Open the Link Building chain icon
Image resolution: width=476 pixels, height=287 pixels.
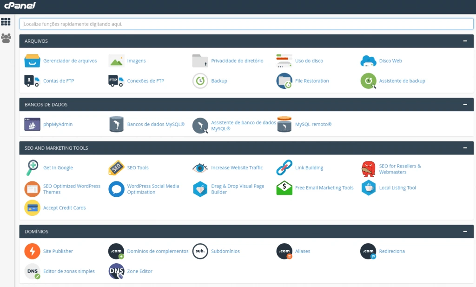click(284, 168)
